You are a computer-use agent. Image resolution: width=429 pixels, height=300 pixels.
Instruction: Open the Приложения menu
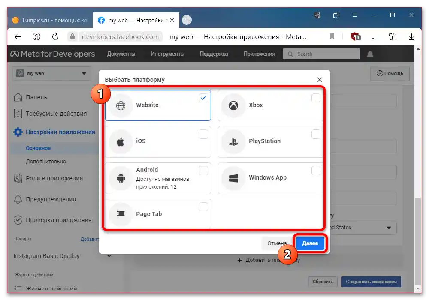(259, 54)
